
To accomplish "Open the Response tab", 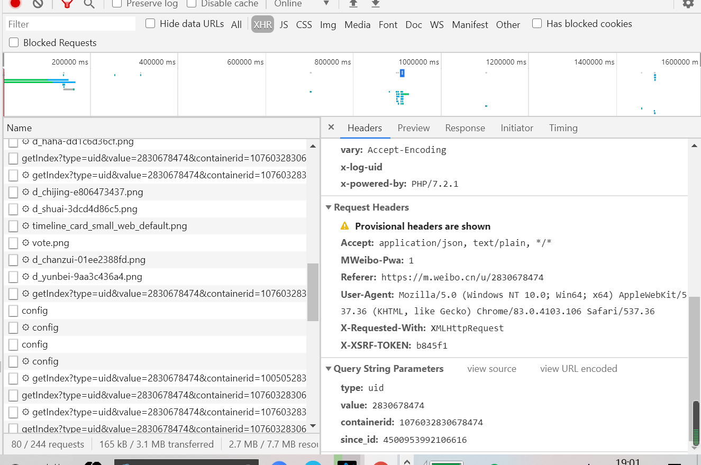I will (465, 128).
